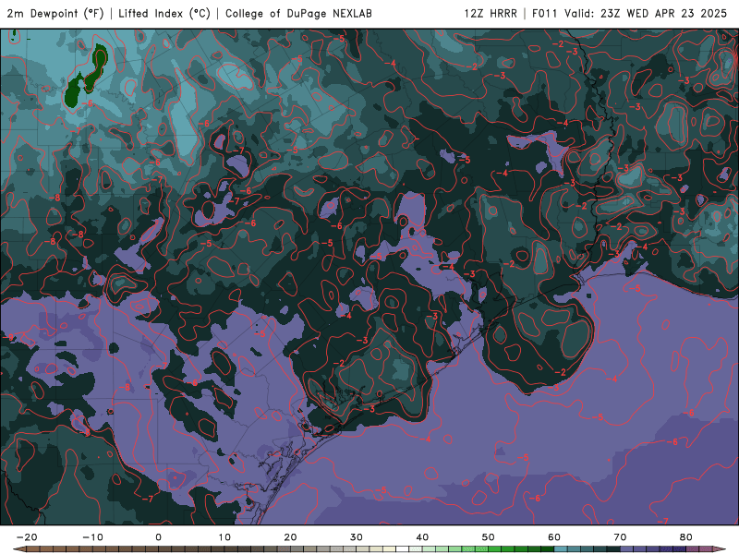The image size is (739, 554).
Task: Click the 80 label on the color scale
Action: click(x=686, y=537)
